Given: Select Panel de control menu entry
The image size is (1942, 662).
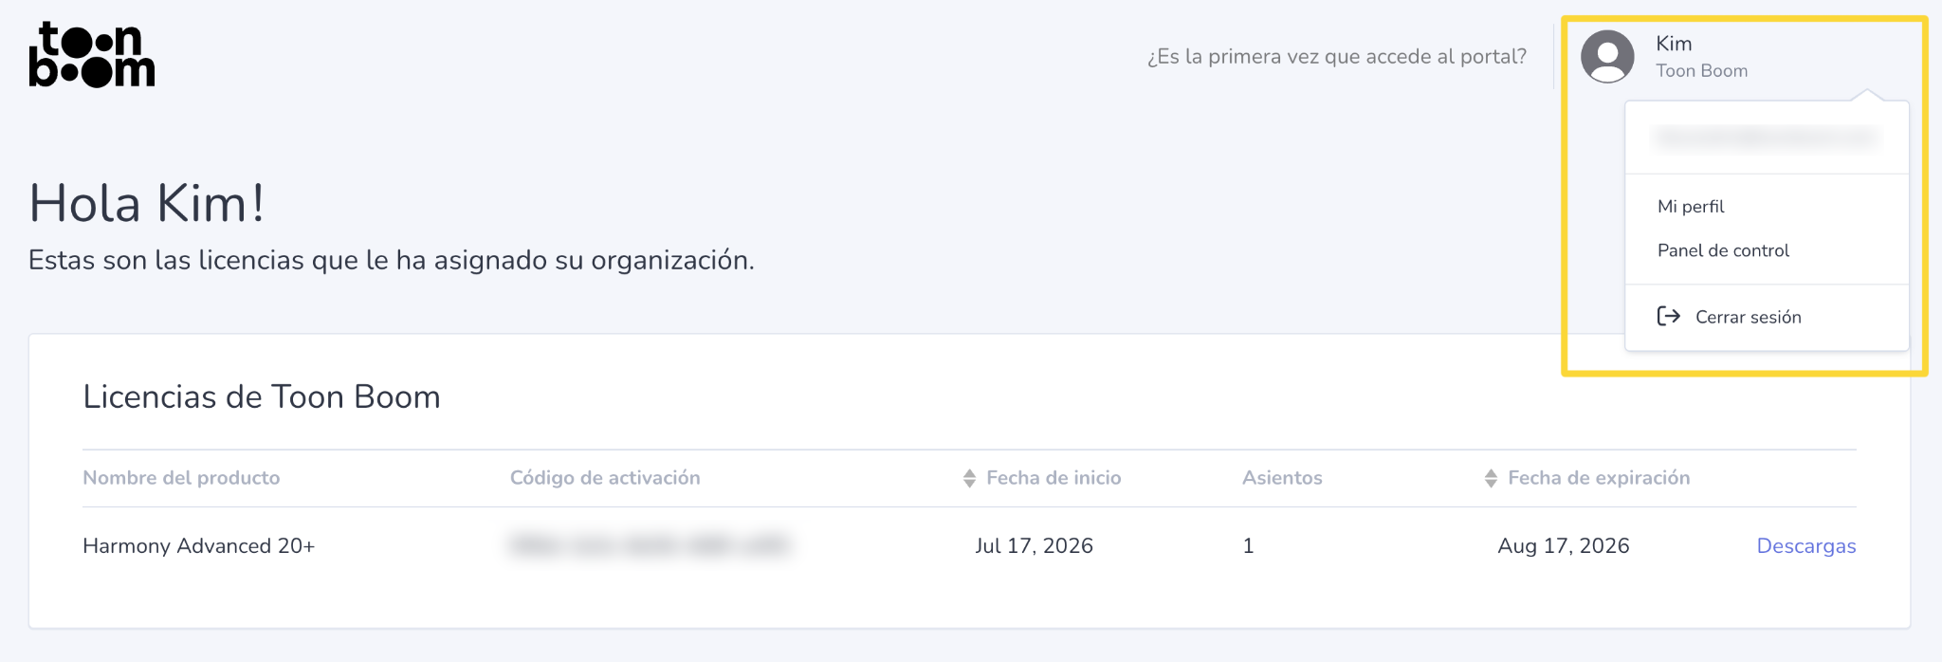Looking at the screenshot, I should [x=1723, y=250].
